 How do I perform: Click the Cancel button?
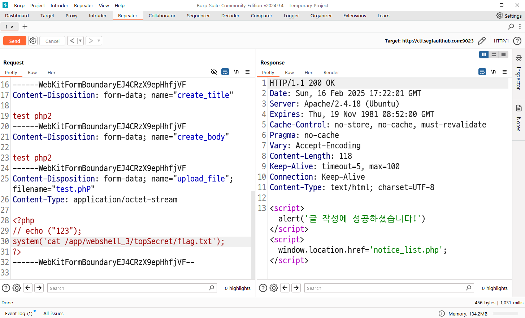tap(52, 41)
